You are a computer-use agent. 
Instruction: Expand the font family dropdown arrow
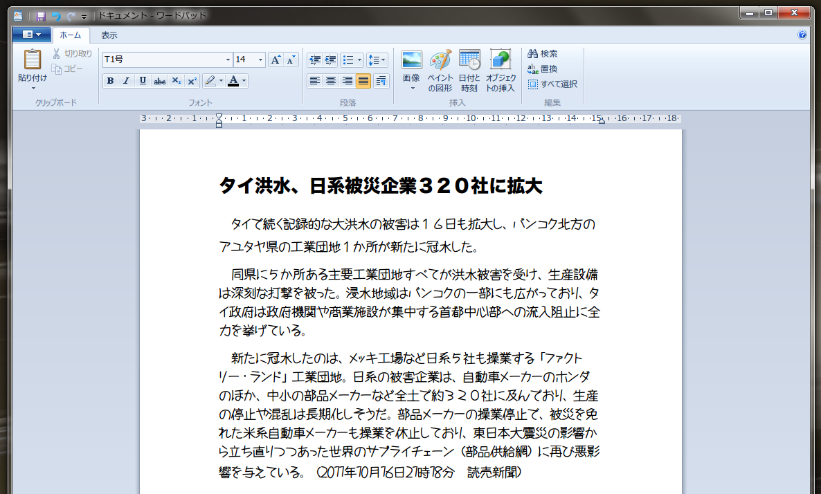(x=228, y=60)
